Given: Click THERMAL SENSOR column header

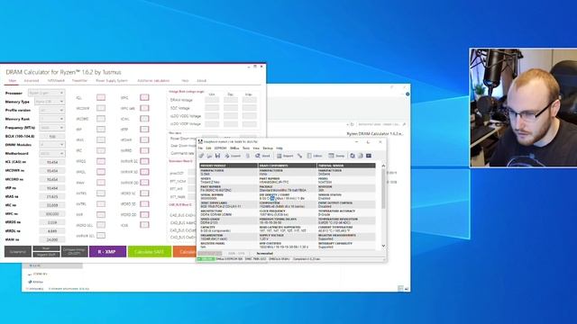Looking at the screenshot, I should click(346, 166).
